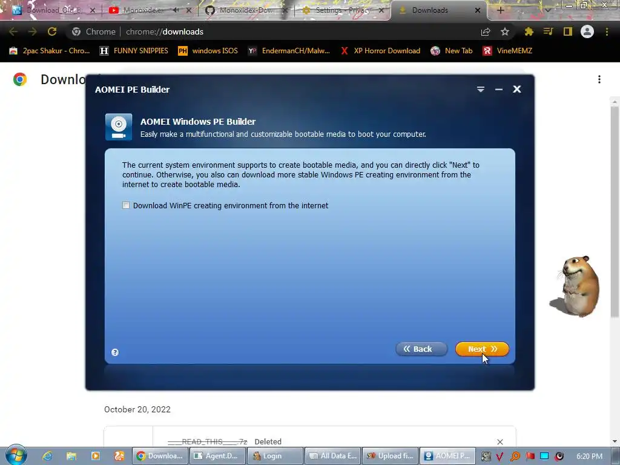Viewport: 620px width, 465px height.
Task: Switch to Login taskbar button
Action: 275,456
